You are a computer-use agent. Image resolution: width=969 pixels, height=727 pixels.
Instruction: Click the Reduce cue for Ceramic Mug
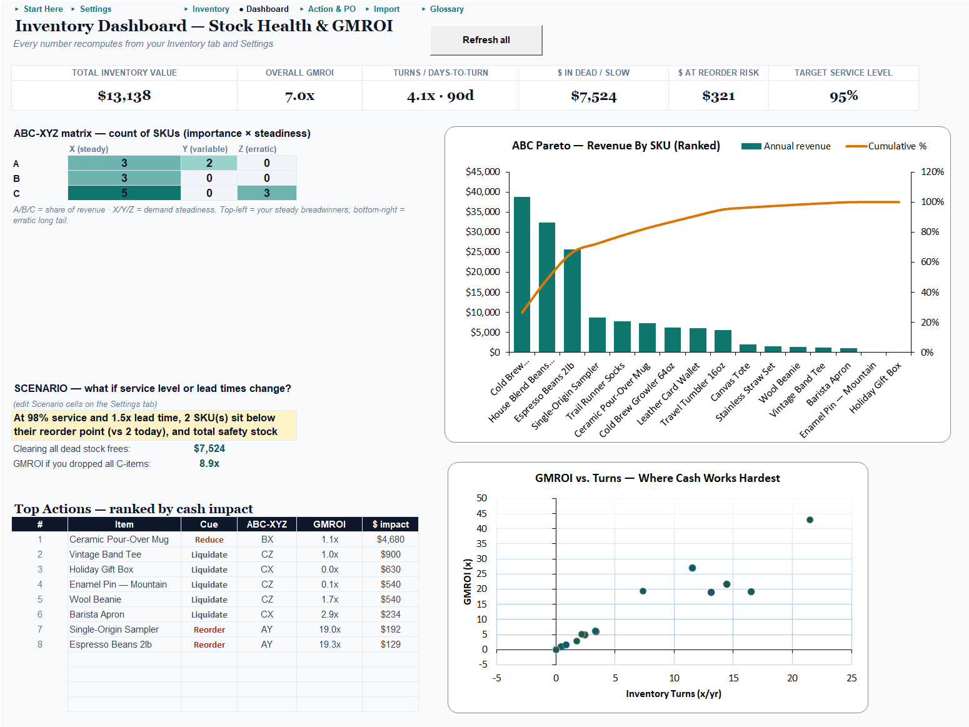(209, 539)
